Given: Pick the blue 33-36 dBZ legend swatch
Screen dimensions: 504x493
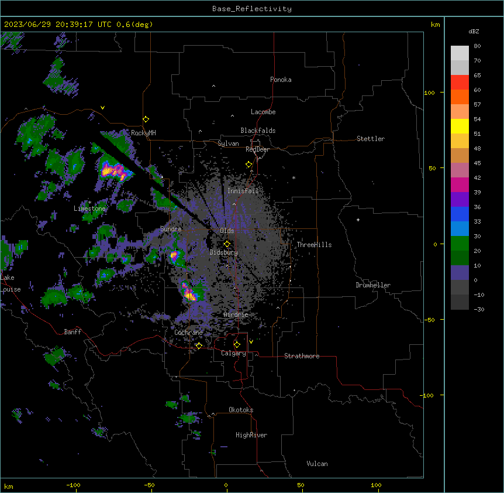Looking at the screenshot, I should (x=460, y=214).
